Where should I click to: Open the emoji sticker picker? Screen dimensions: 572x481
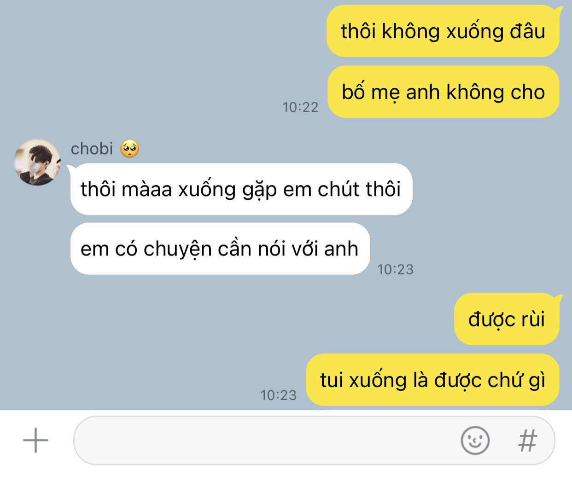tap(475, 440)
